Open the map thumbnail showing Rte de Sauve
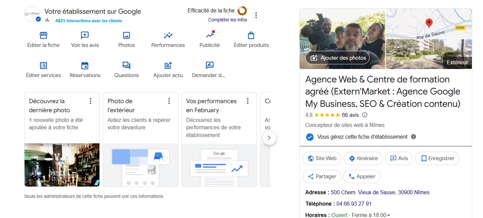This screenshot has height=218, width=483. click(429, 23)
